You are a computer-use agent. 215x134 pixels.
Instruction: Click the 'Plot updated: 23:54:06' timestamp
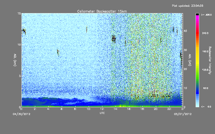point(188,6)
